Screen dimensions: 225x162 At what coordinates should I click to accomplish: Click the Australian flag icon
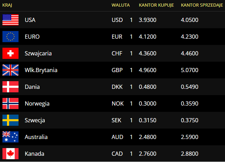coord(10,137)
